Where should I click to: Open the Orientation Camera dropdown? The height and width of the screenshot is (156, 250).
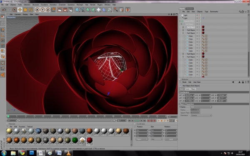click(x=201, y=115)
